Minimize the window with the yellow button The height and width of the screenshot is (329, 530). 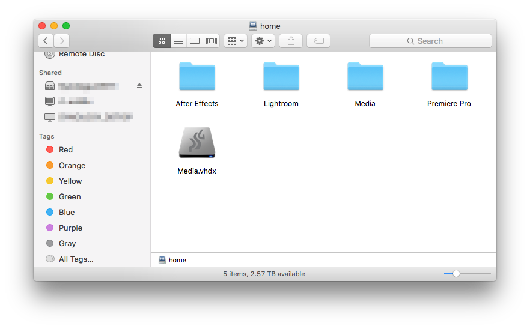click(x=54, y=26)
